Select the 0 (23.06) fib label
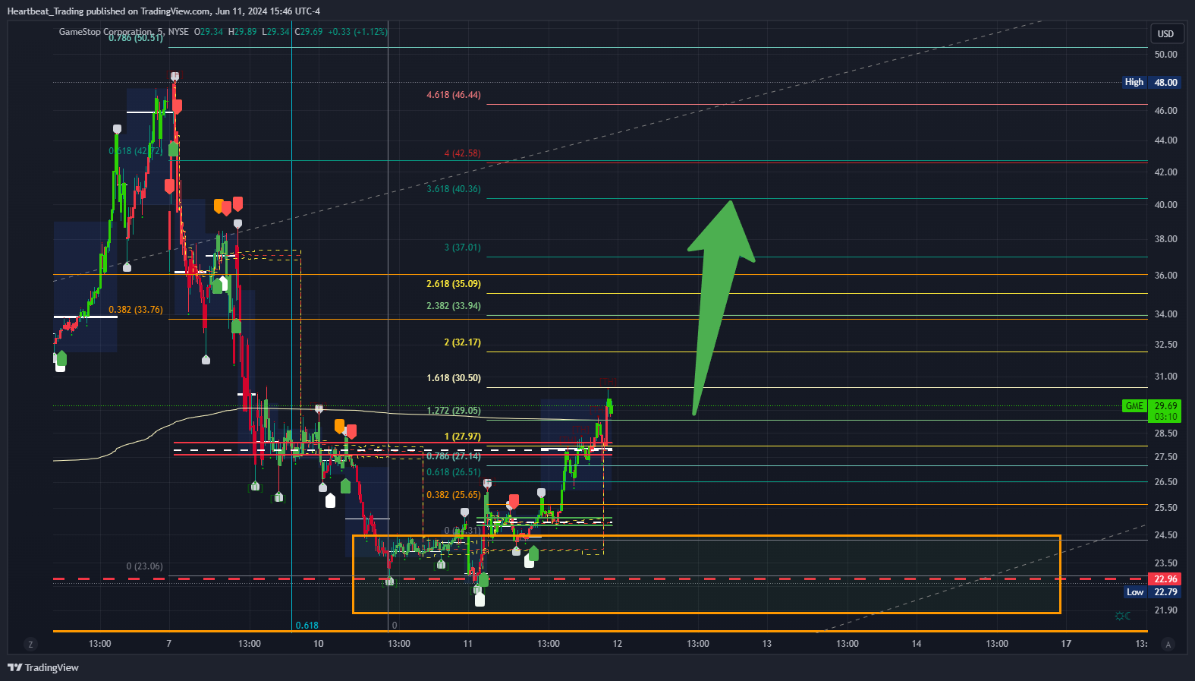Viewport: 1195px width, 681px height. coord(144,566)
